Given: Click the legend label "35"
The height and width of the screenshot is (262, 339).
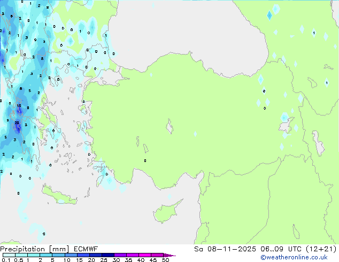Looking at the screenshot, I should tap(128, 260).
